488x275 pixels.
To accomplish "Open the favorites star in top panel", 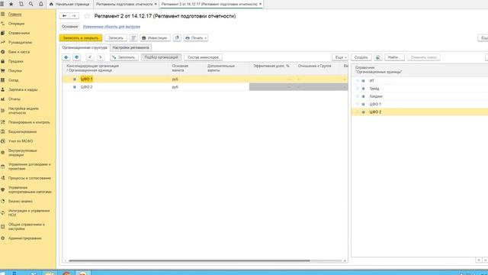I will pyautogui.click(x=11, y=4).
